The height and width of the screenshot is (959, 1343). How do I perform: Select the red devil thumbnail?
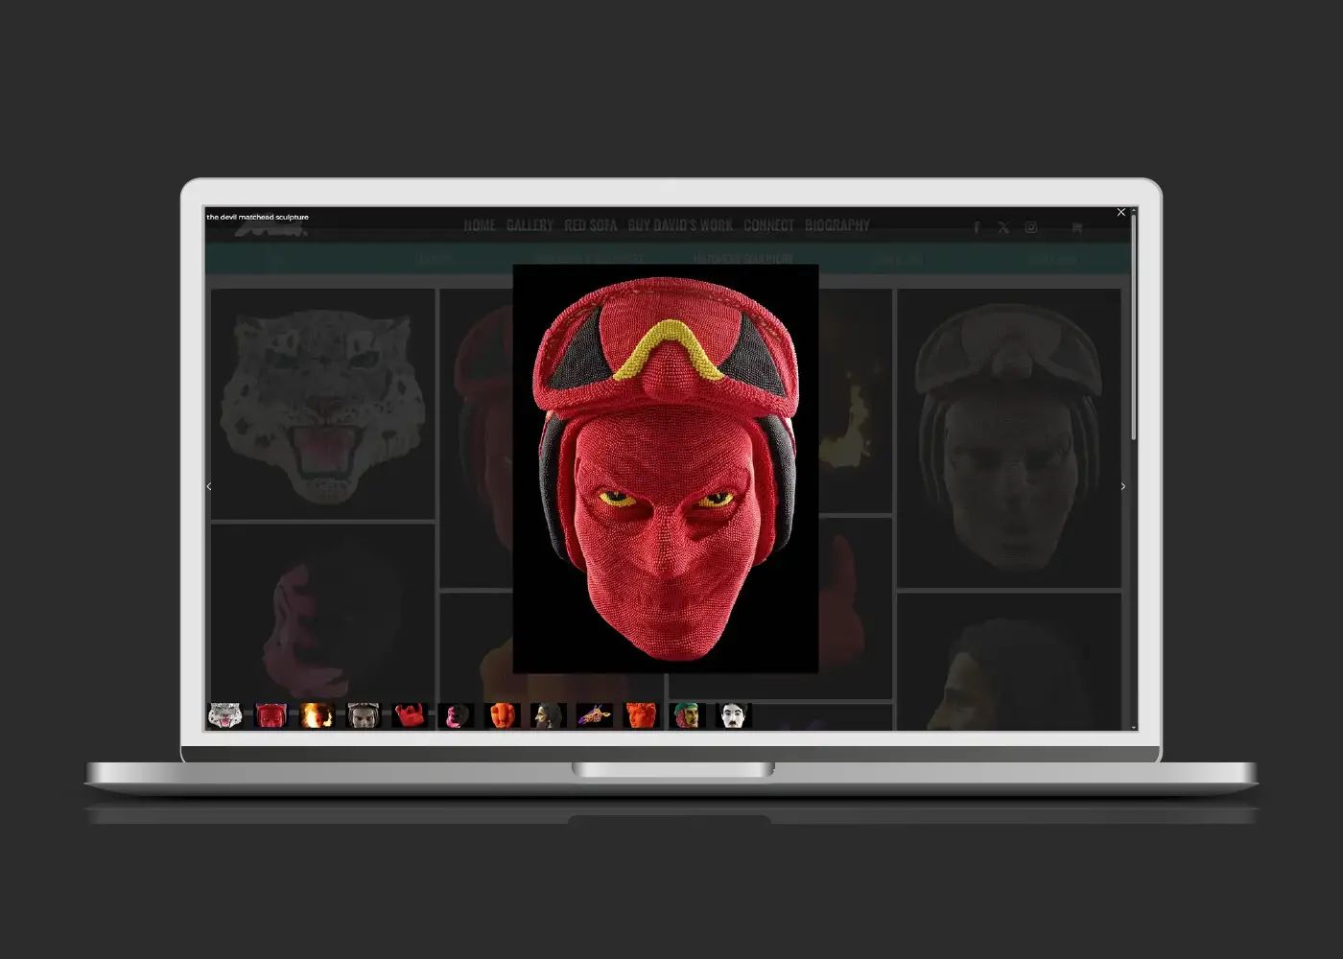click(271, 715)
